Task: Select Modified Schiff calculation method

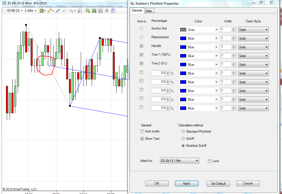Action: coord(183,146)
